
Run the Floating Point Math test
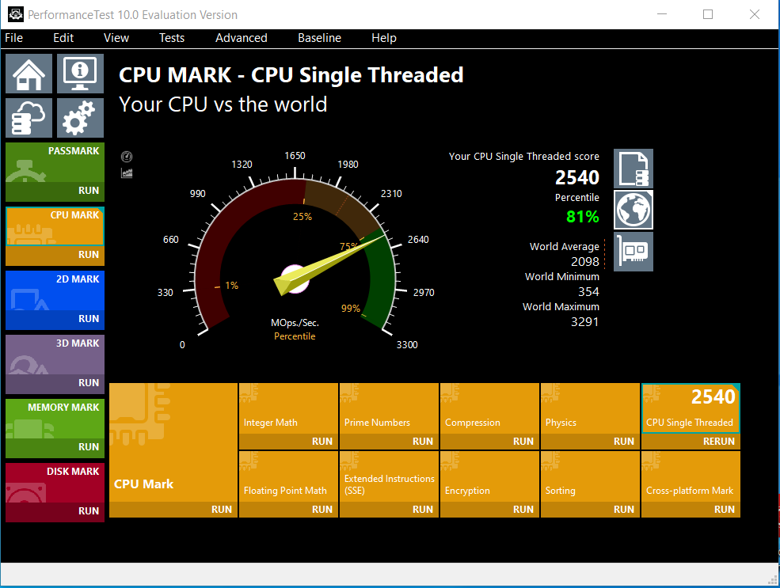tap(288, 510)
